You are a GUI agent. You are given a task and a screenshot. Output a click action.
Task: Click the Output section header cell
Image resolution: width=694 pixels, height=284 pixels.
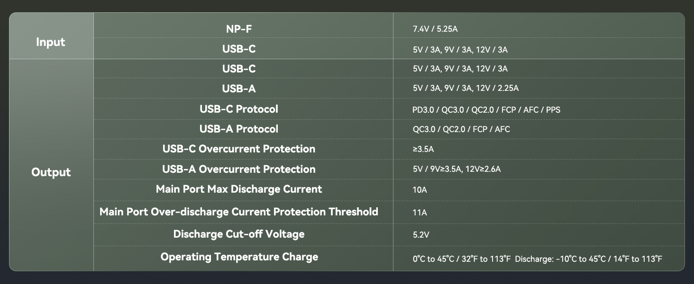51,172
